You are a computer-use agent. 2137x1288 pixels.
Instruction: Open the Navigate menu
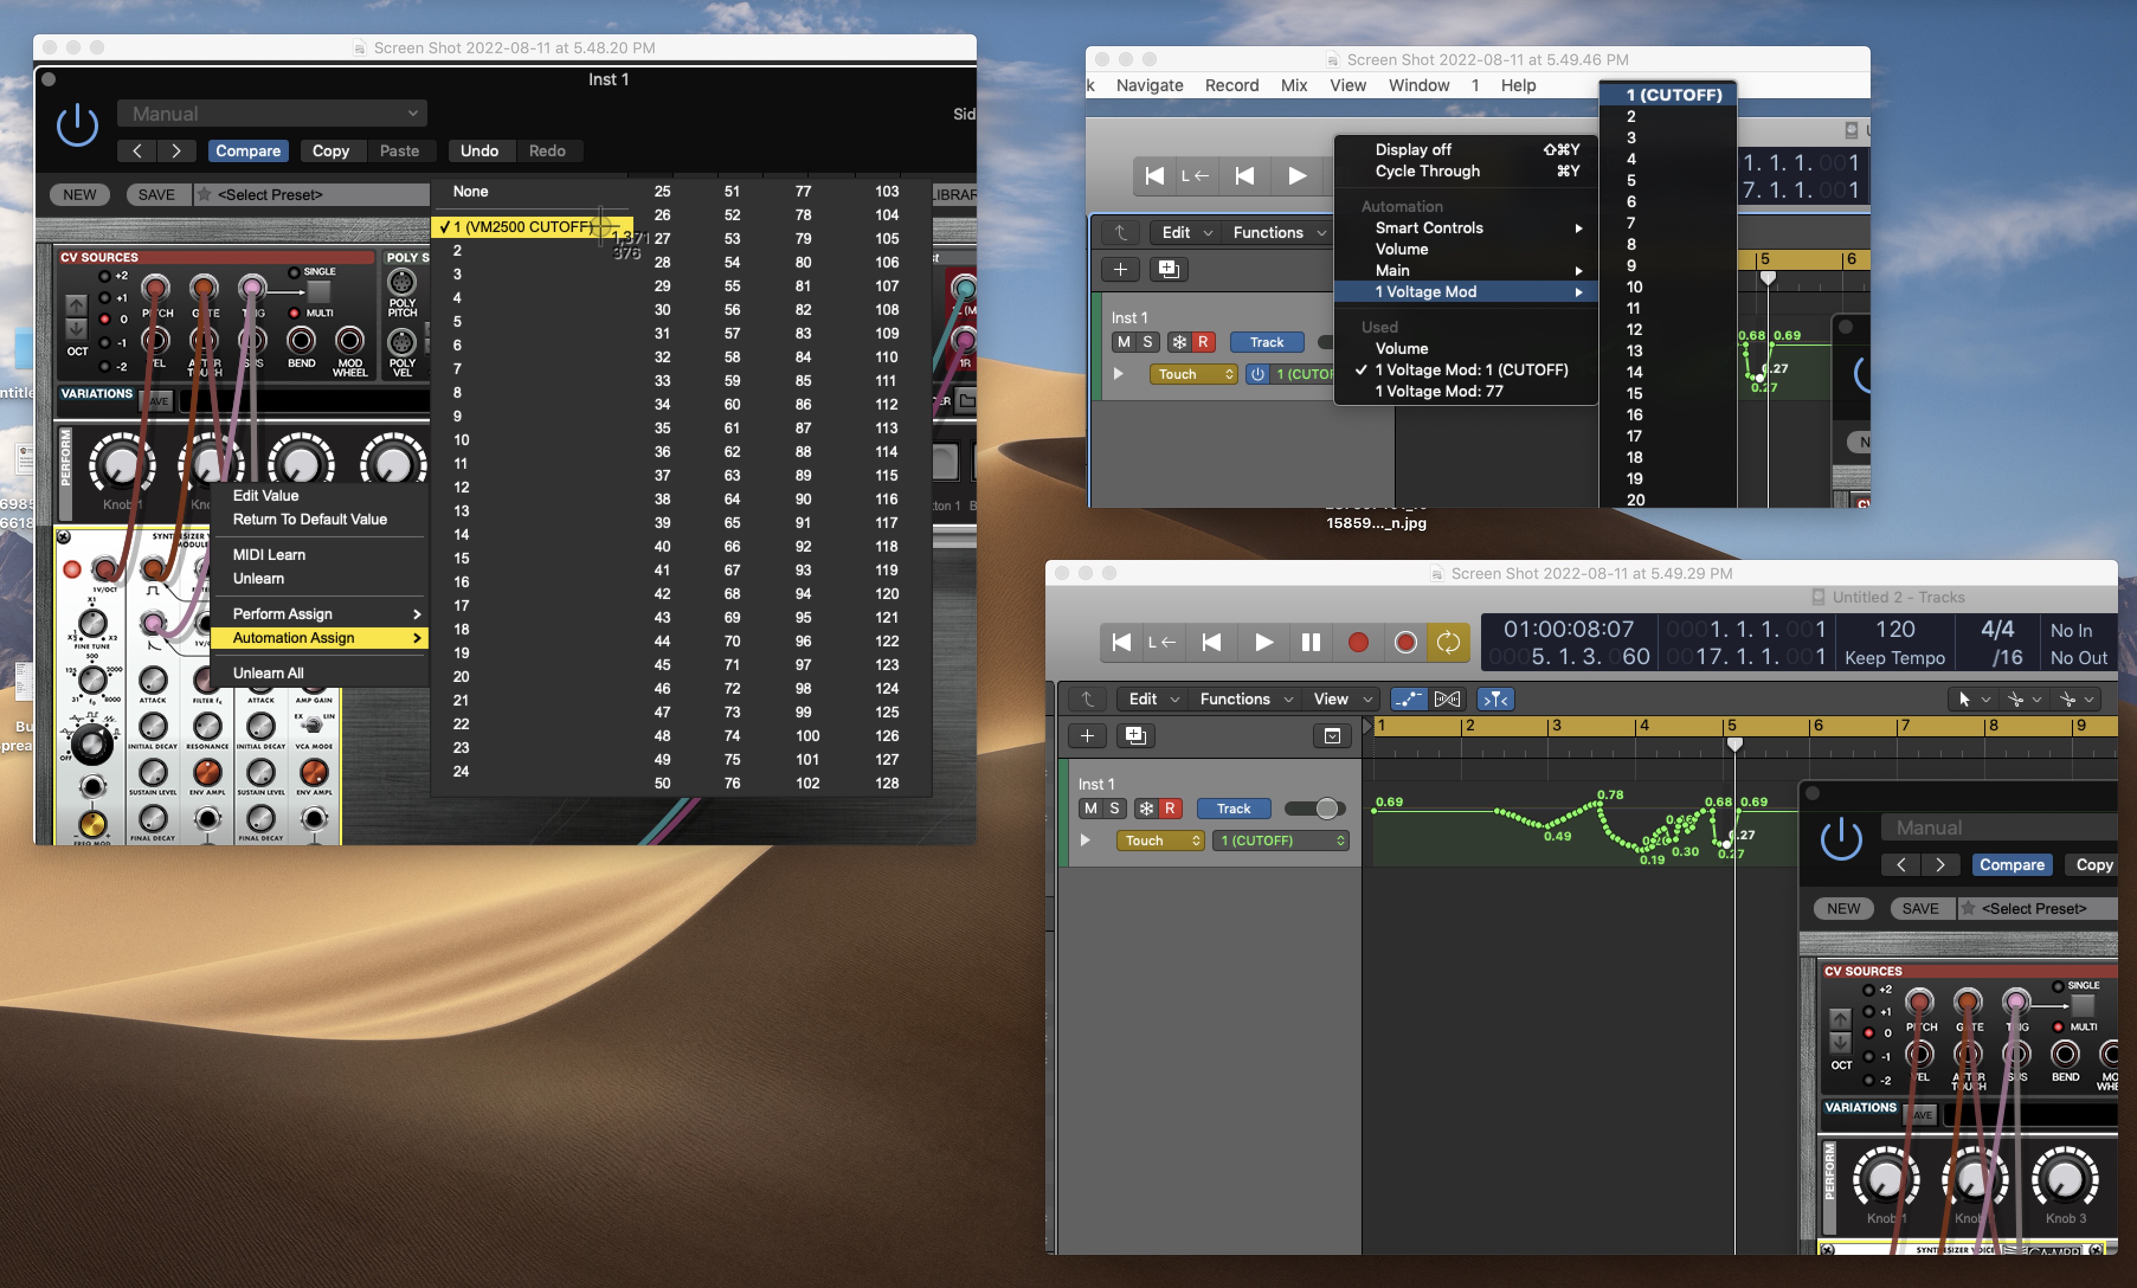point(1149,85)
